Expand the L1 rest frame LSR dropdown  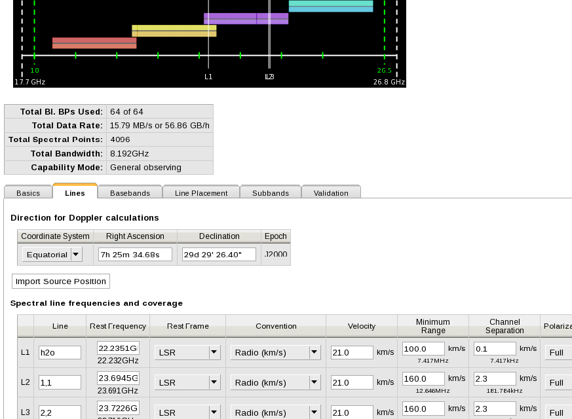pos(187,352)
